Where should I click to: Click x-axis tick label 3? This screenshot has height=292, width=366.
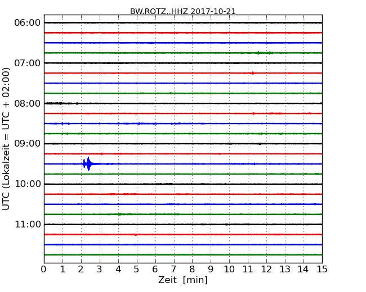pos(100,270)
